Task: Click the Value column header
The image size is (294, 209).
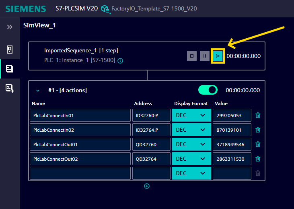Action: tap(221, 103)
